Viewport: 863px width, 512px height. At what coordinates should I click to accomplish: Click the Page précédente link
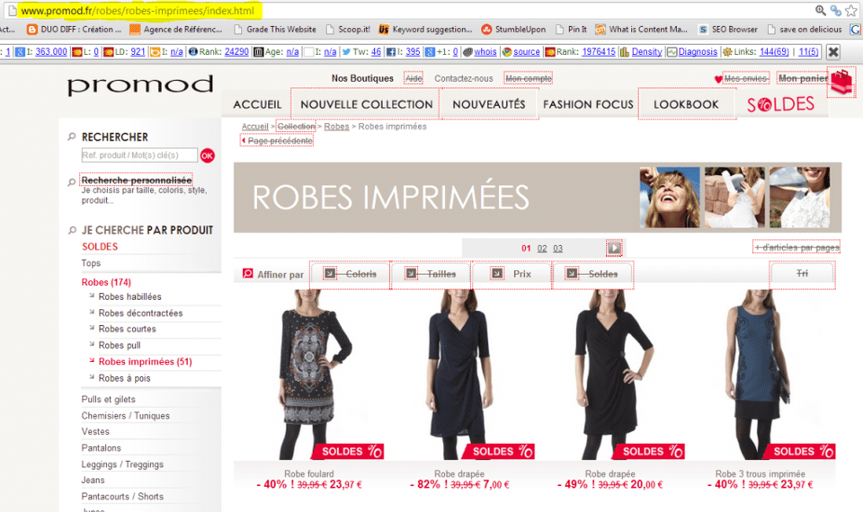279,141
